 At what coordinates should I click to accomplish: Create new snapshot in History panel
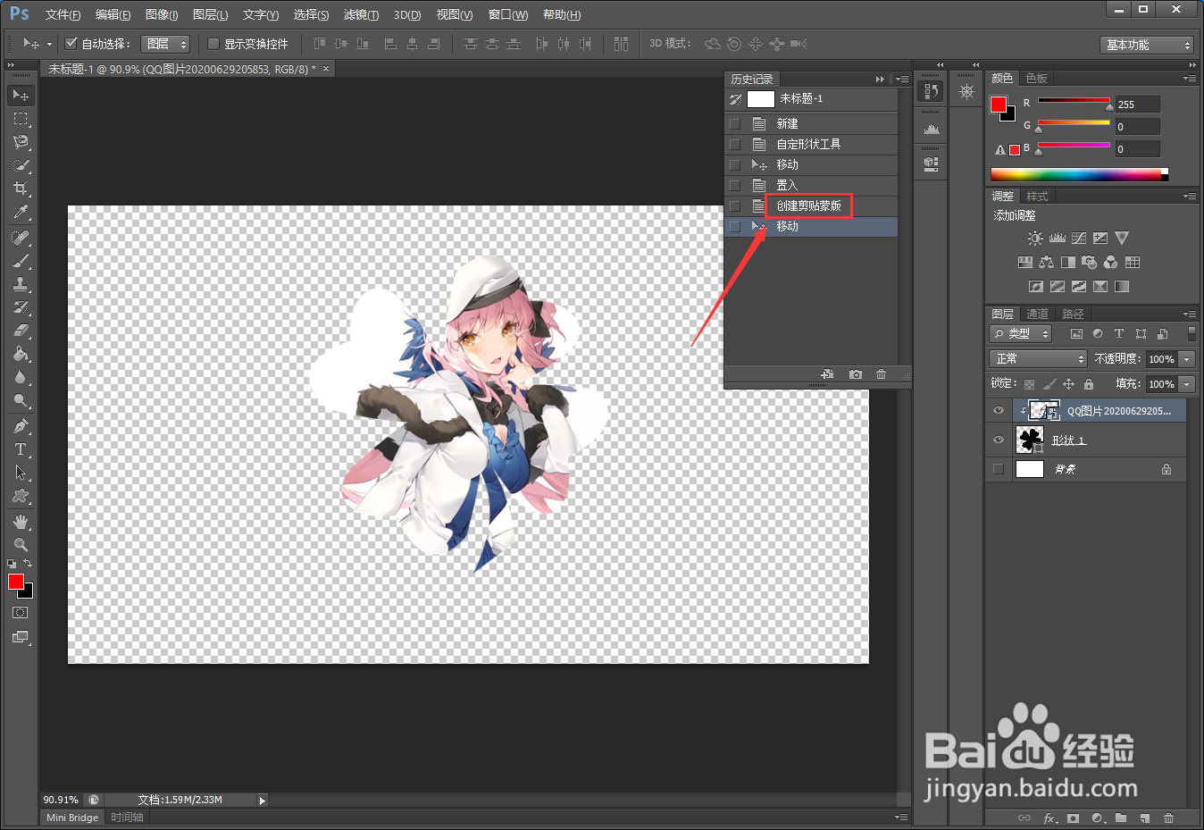[856, 374]
